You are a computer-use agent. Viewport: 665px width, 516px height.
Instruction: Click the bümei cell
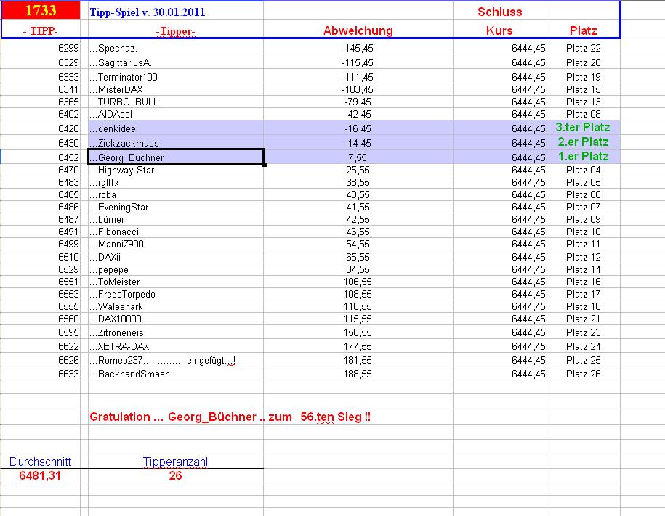(x=176, y=219)
